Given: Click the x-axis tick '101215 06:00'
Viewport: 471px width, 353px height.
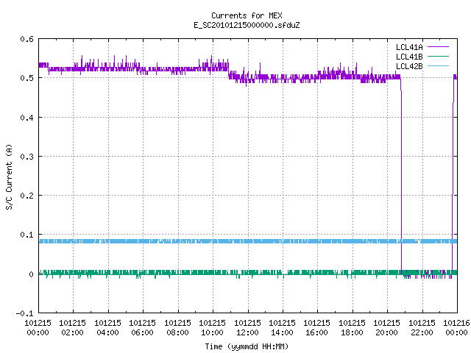Looking at the screenshot, I should (x=142, y=328).
